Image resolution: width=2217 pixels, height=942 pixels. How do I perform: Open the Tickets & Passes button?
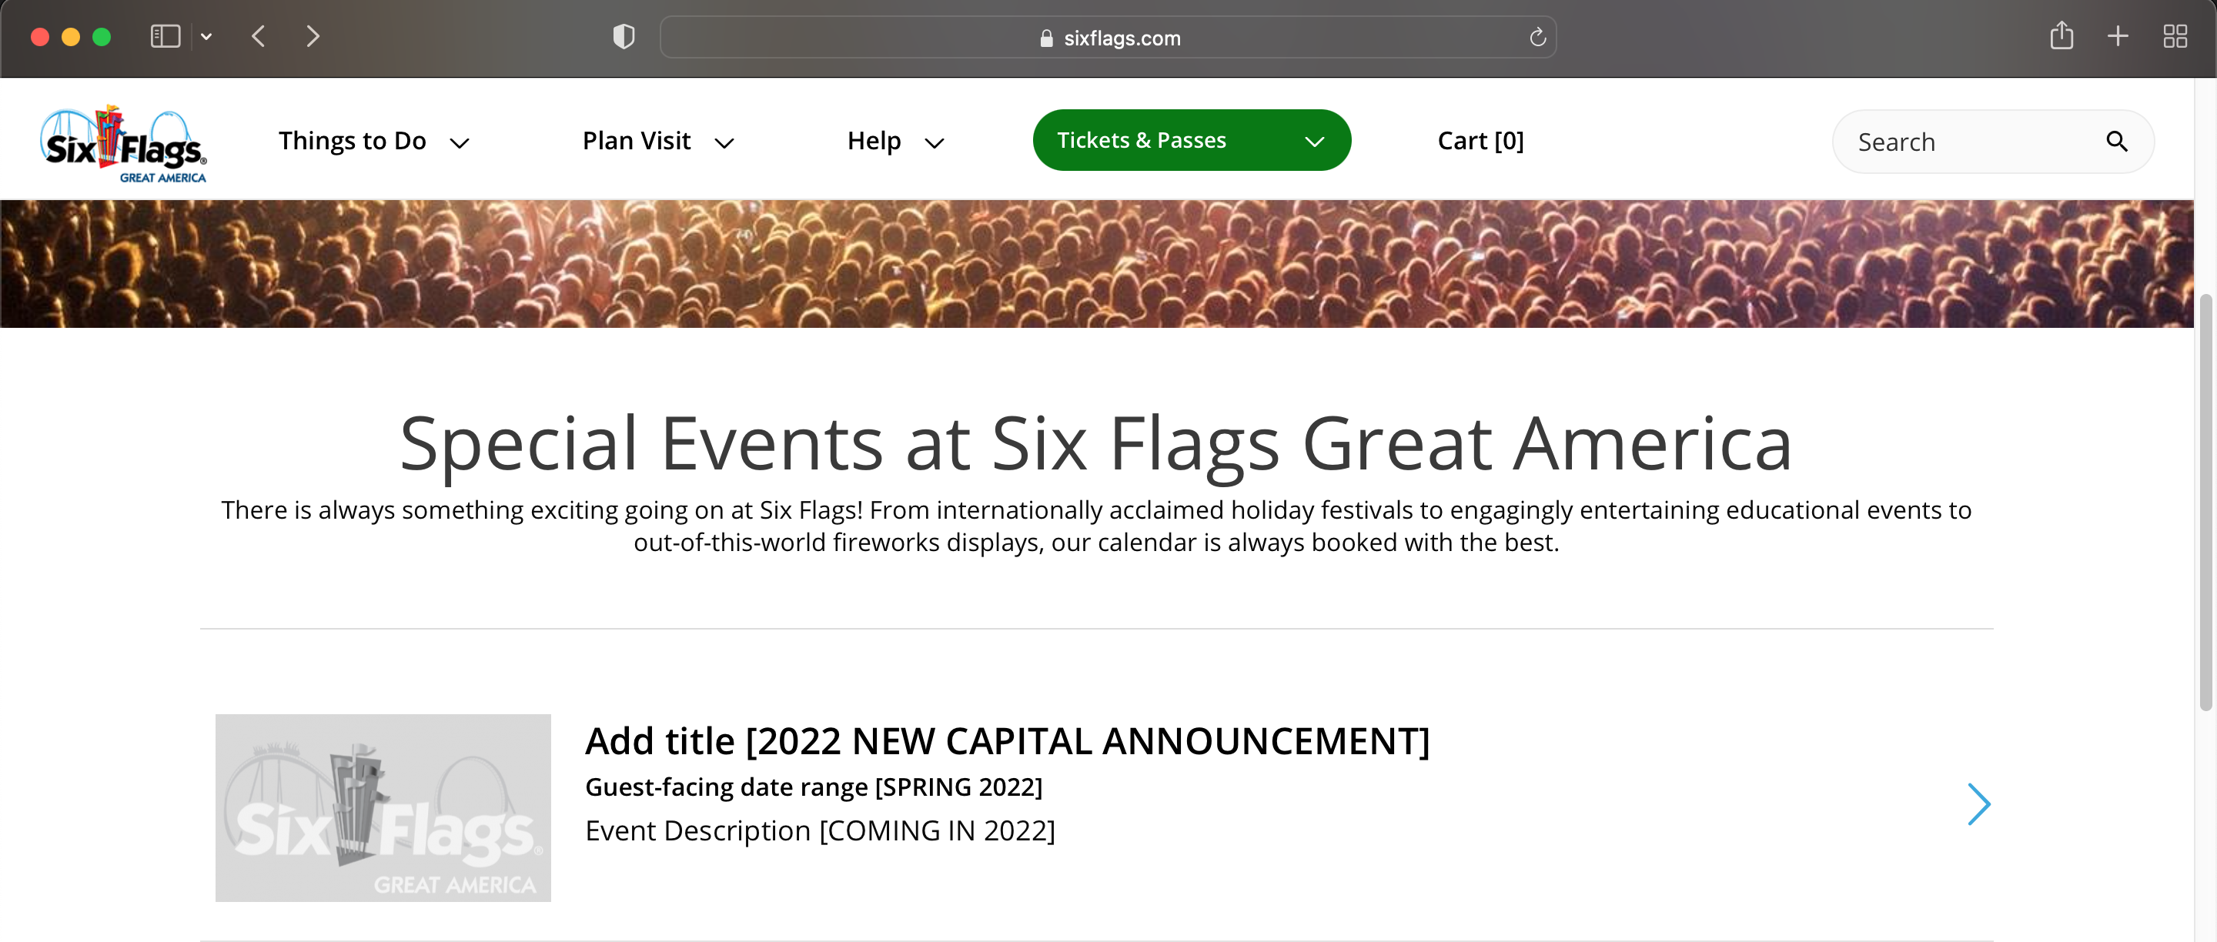1190,140
